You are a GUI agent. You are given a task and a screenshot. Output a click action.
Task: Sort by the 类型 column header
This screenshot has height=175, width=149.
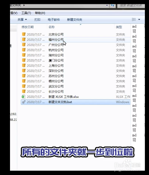(119, 27)
